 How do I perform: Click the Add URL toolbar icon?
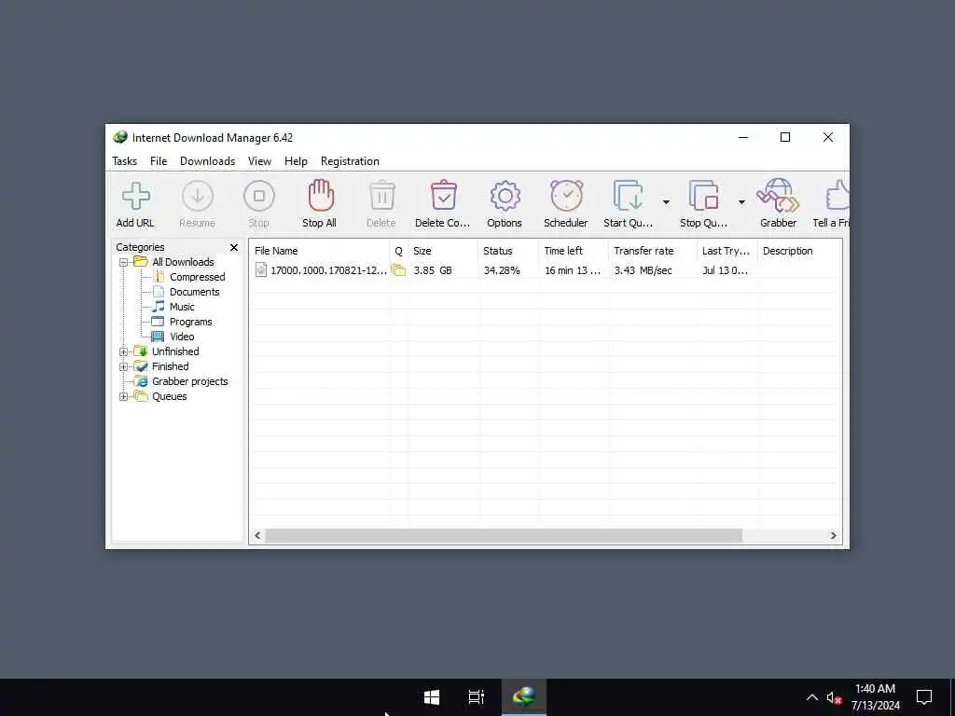click(135, 196)
